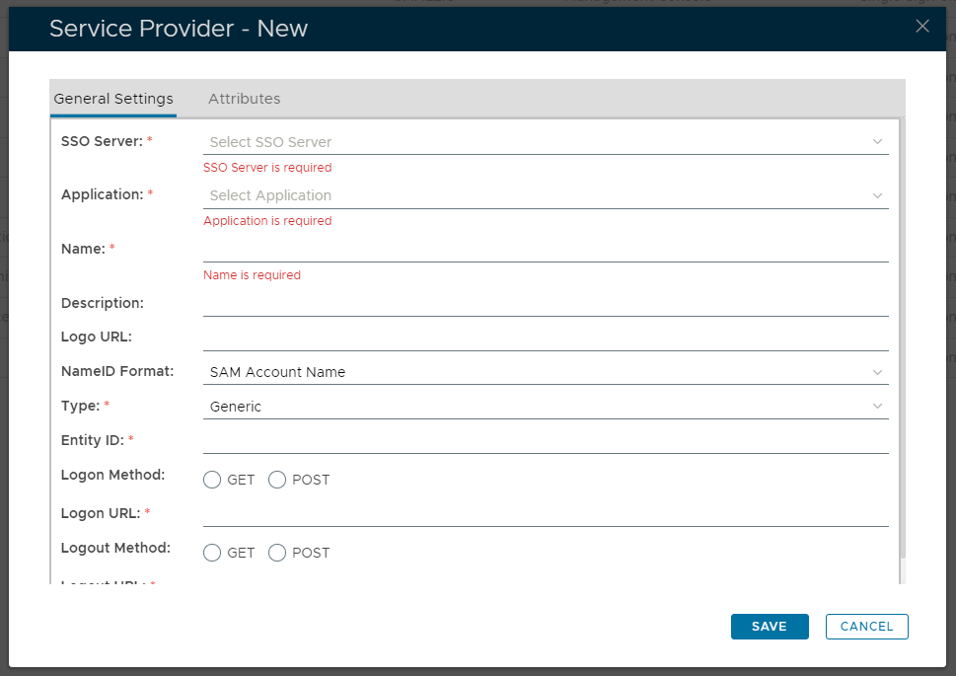The height and width of the screenshot is (676, 956).
Task: Choose POST for Logout Method
Action: click(277, 553)
